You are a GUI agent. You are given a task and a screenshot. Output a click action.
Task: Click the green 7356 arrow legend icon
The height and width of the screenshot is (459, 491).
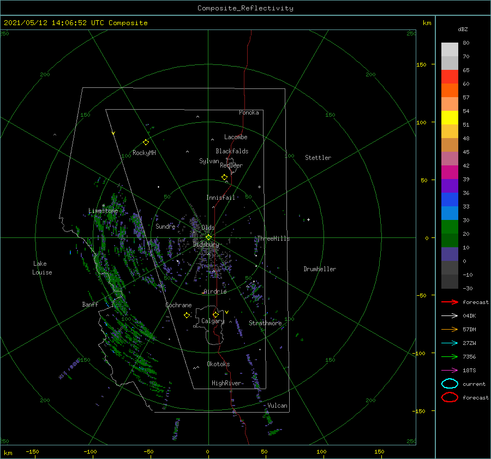coord(450,356)
